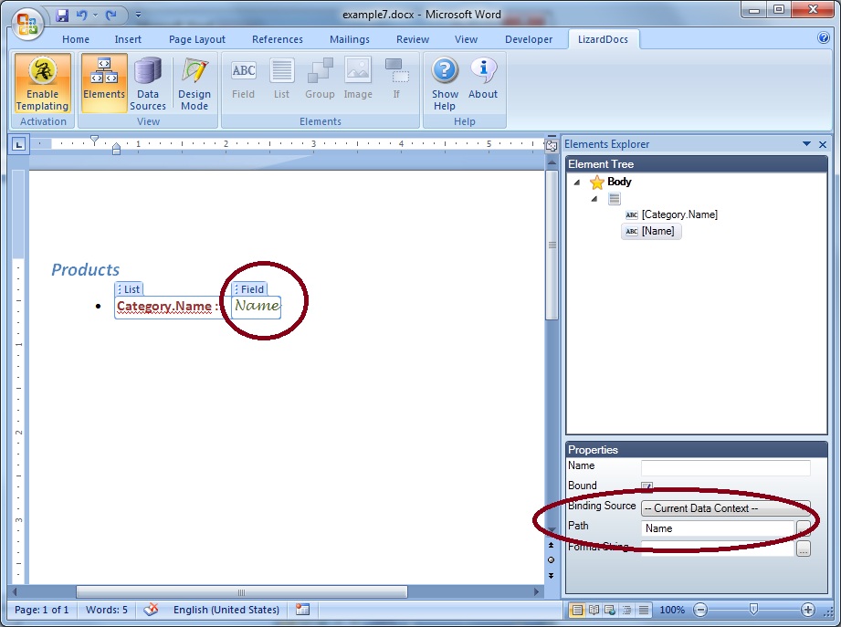Click the Name field text in document

(257, 306)
